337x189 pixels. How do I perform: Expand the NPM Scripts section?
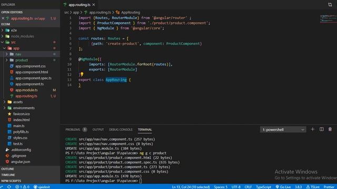pos(30,181)
